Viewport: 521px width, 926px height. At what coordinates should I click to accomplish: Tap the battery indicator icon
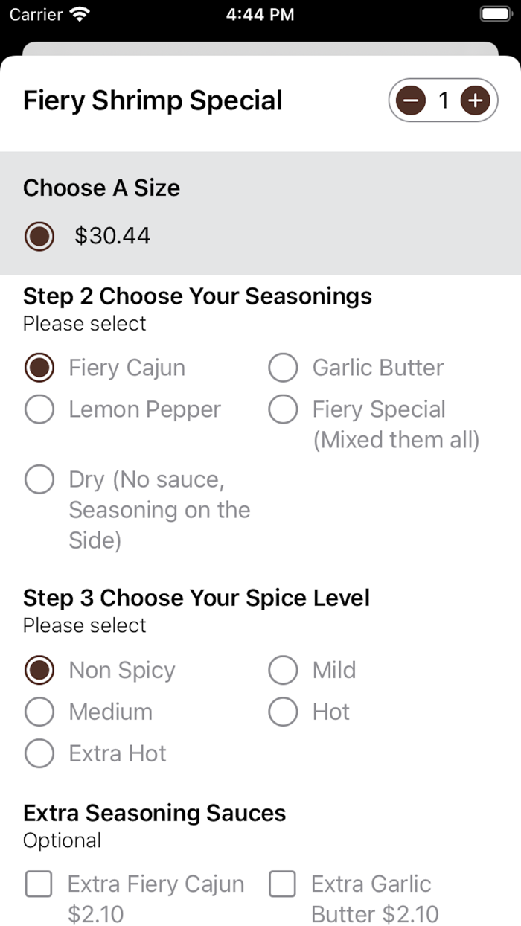493,14
